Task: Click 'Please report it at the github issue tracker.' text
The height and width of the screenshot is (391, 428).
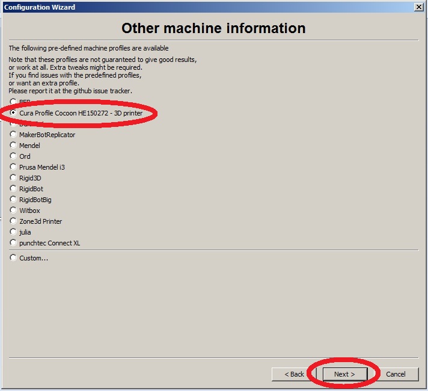Action: coord(70,91)
